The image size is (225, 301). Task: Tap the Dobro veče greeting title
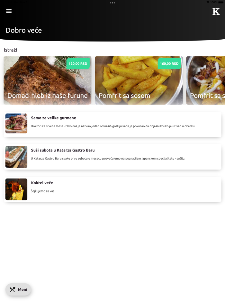(24, 30)
